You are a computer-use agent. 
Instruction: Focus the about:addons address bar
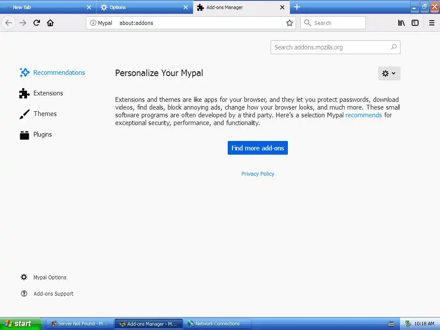191,23
